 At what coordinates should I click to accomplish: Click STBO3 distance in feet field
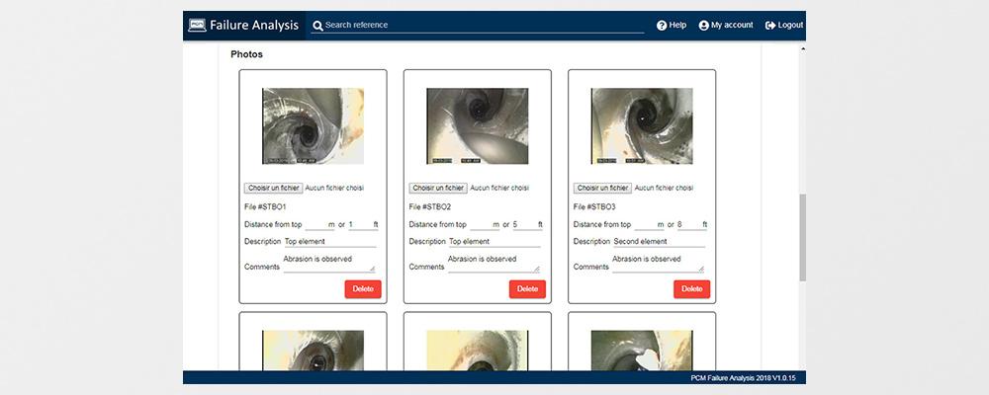689,224
